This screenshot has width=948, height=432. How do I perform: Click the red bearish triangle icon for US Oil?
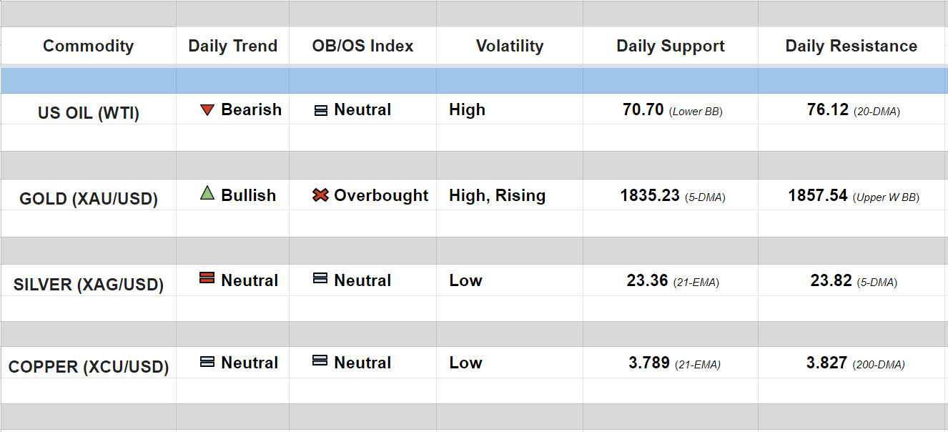(207, 110)
